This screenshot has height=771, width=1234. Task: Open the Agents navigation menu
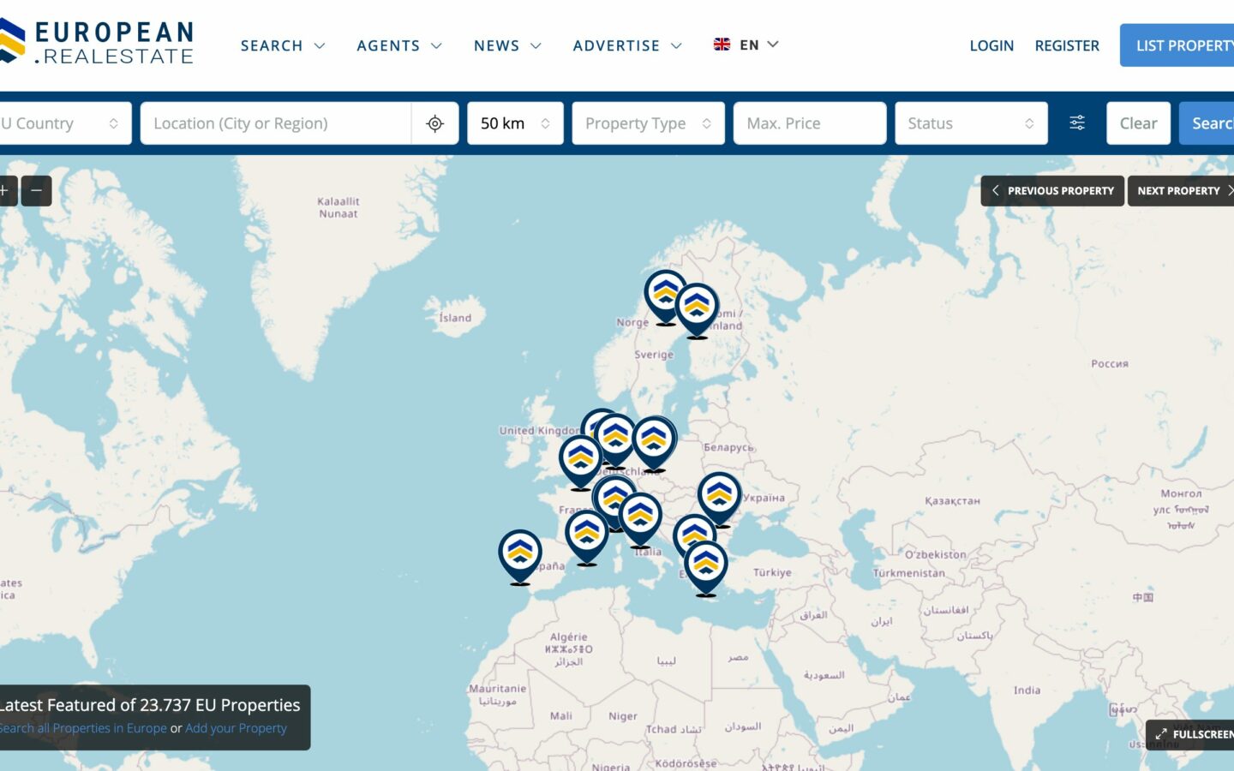398,45
